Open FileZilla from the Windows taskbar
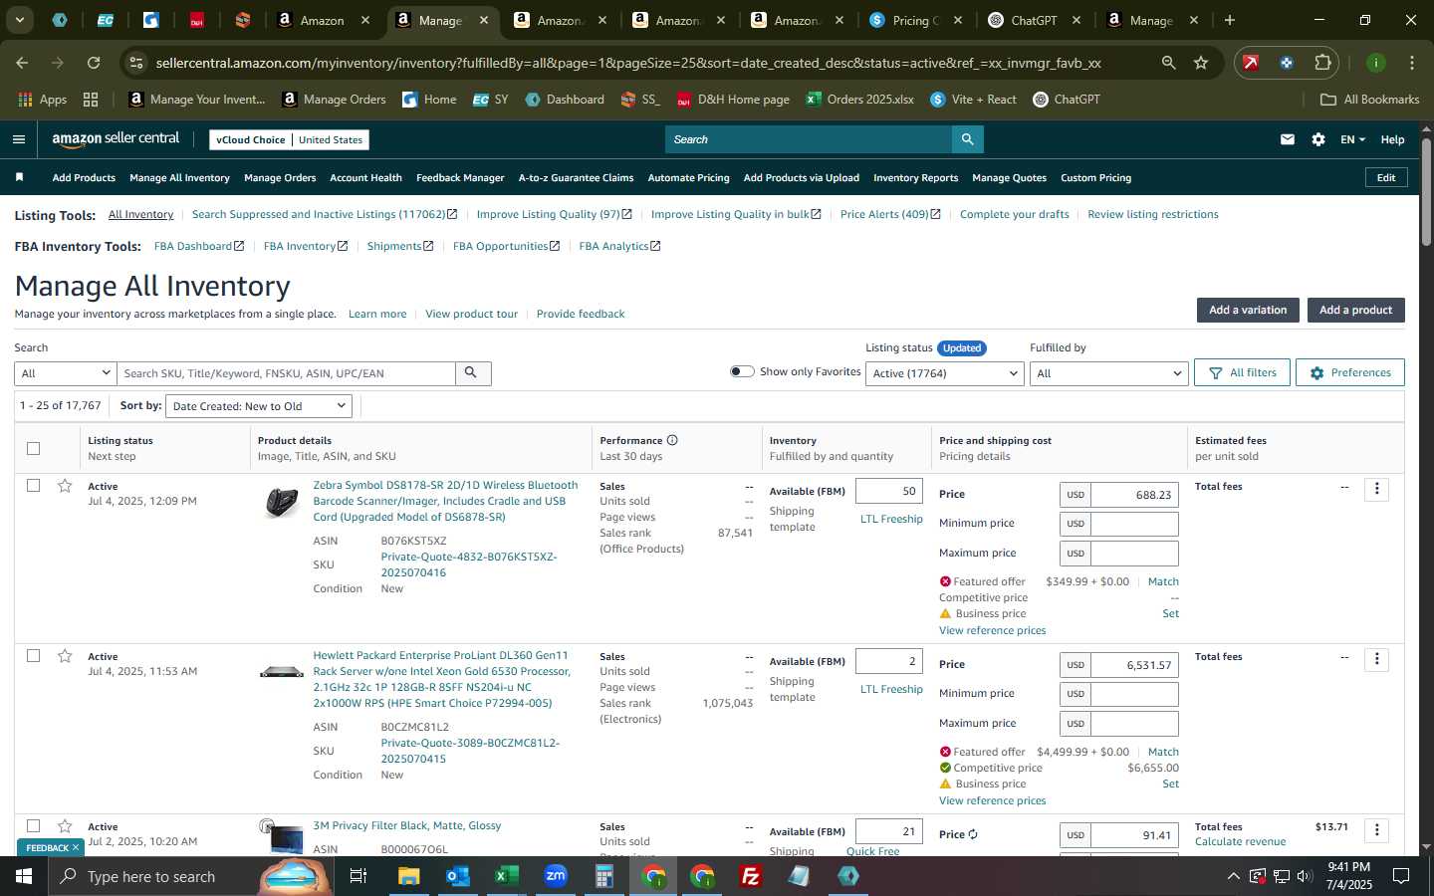Screen dimensions: 1434x896 coord(751,876)
